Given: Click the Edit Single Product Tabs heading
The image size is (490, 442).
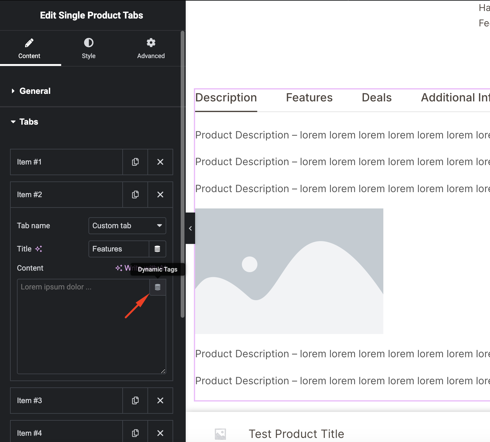Looking at the screenshot, I should [x=92, y=15].
